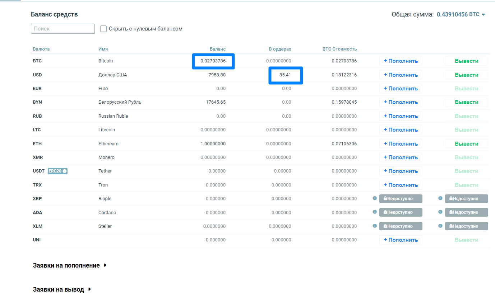The height and width of the screenshot is (302, 495).
Task: Click Вывести for Ethereum
Action: tap(467, 144)
